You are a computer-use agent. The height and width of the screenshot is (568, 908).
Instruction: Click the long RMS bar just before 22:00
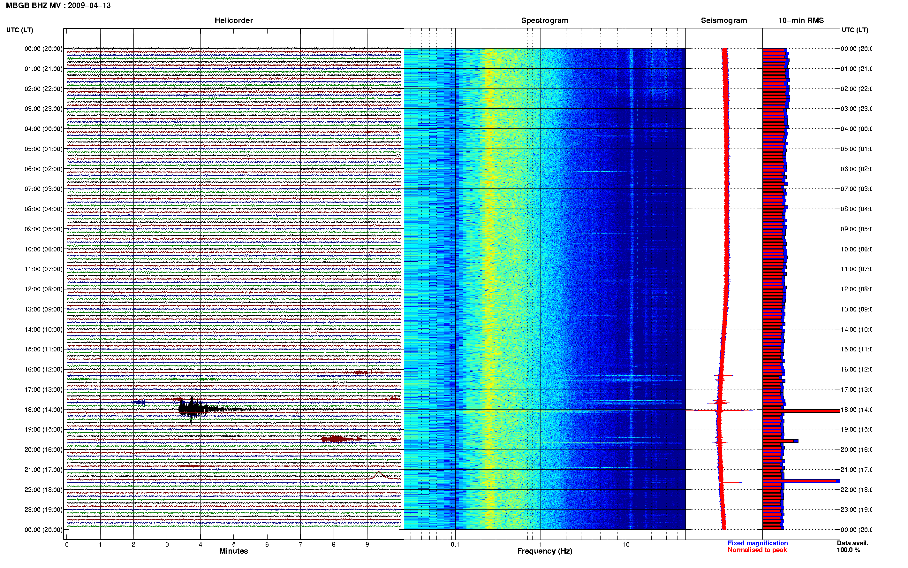[801, 481]
